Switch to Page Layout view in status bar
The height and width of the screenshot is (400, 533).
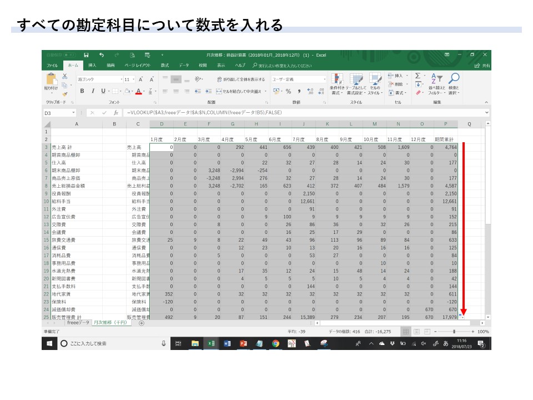[x=417, y=331]
